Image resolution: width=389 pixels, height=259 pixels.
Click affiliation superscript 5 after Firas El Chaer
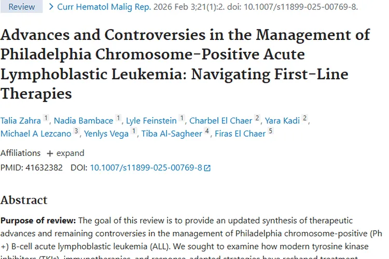[x=270, y=132]
